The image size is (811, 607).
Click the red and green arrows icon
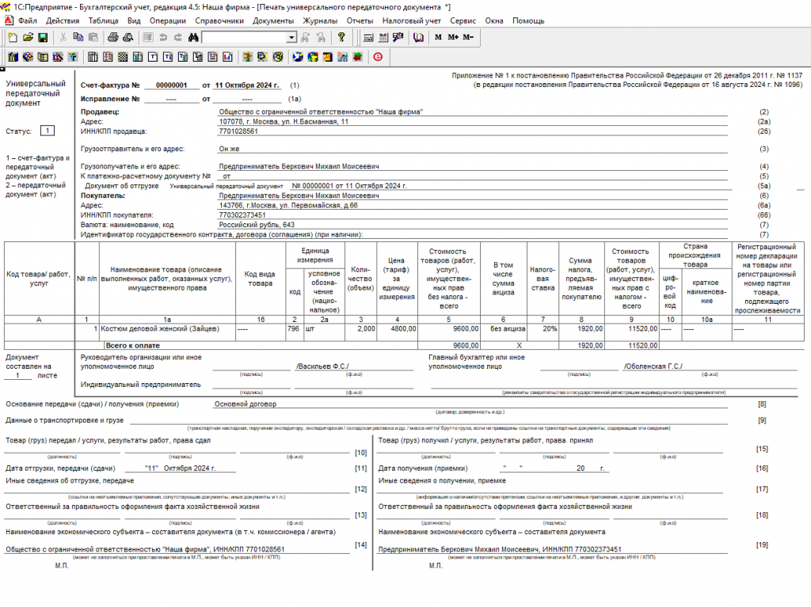click(x=357, y=57)
